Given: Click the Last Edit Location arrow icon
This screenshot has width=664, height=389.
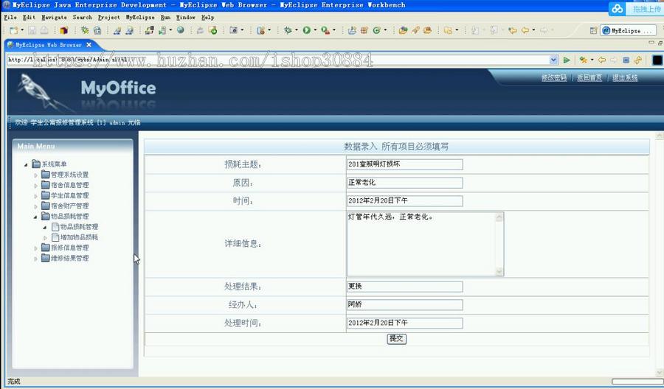Looking at the screenshot, I should pyautogui.click(x=513, y=30).
